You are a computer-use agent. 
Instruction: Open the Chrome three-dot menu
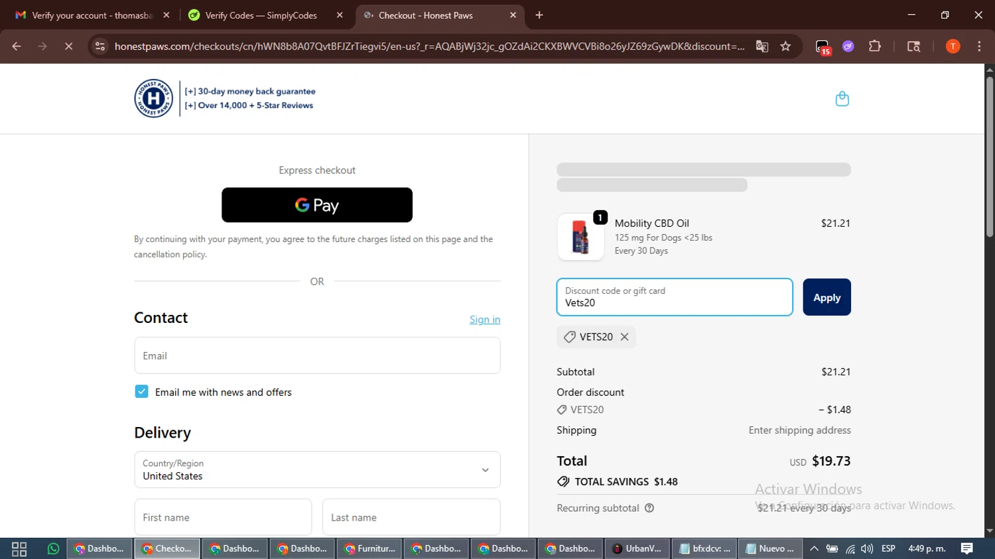(x=980, y=46)
